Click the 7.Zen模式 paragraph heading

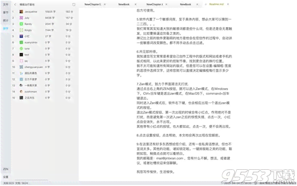click(162, 84)
